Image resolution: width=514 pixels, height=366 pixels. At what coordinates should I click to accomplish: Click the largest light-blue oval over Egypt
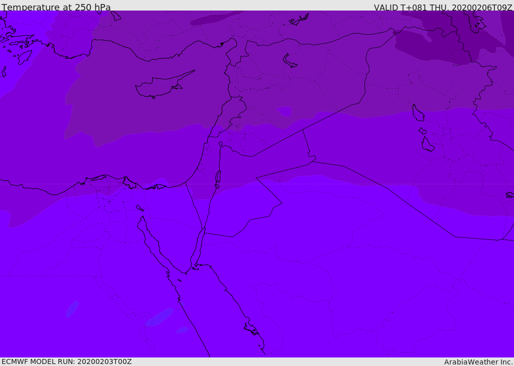(160, 317)
